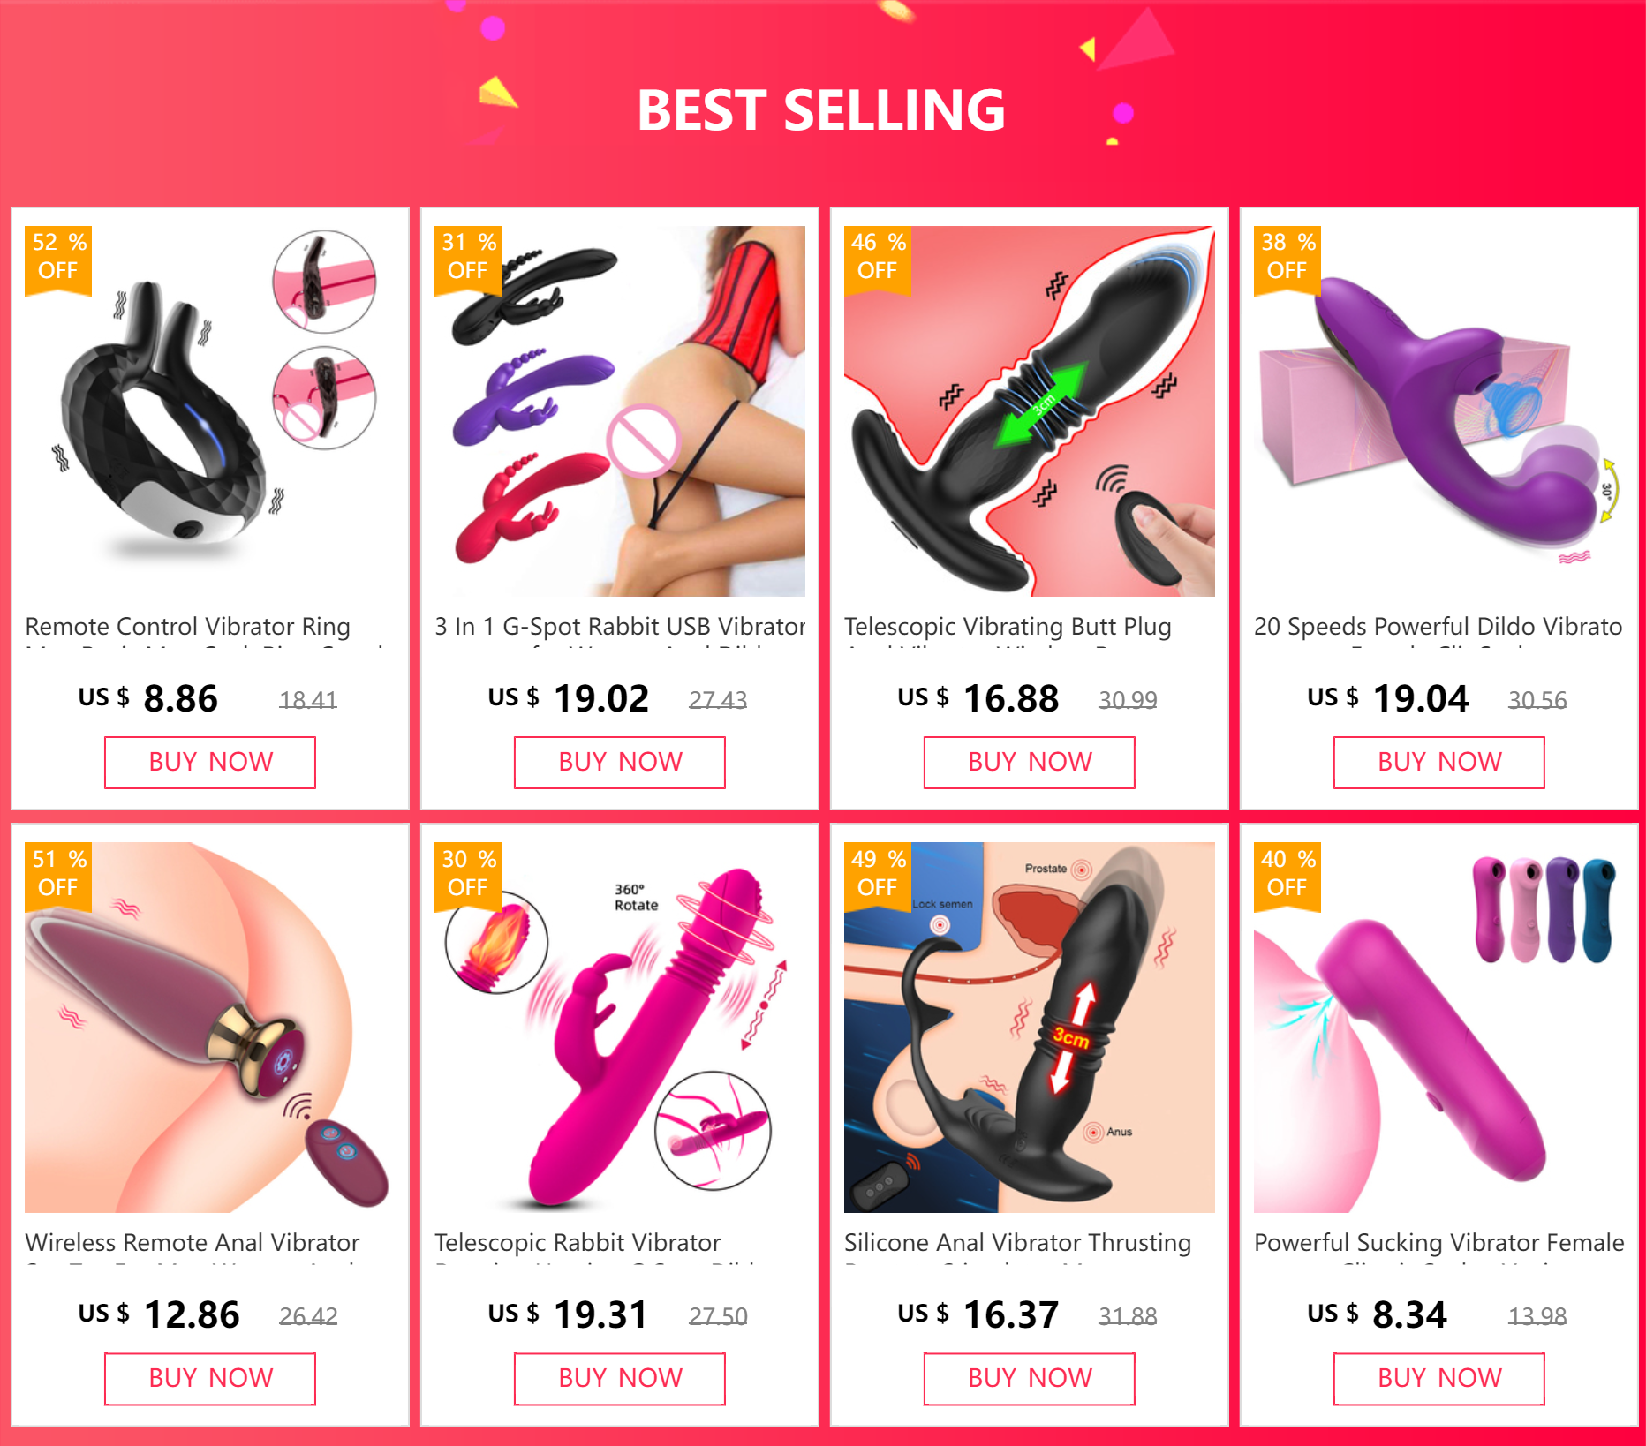The width and height of the screenshot is (1646, 1446).
Task: Click BUY NOW for the US $8.86 item
Action: click(210, 762)
